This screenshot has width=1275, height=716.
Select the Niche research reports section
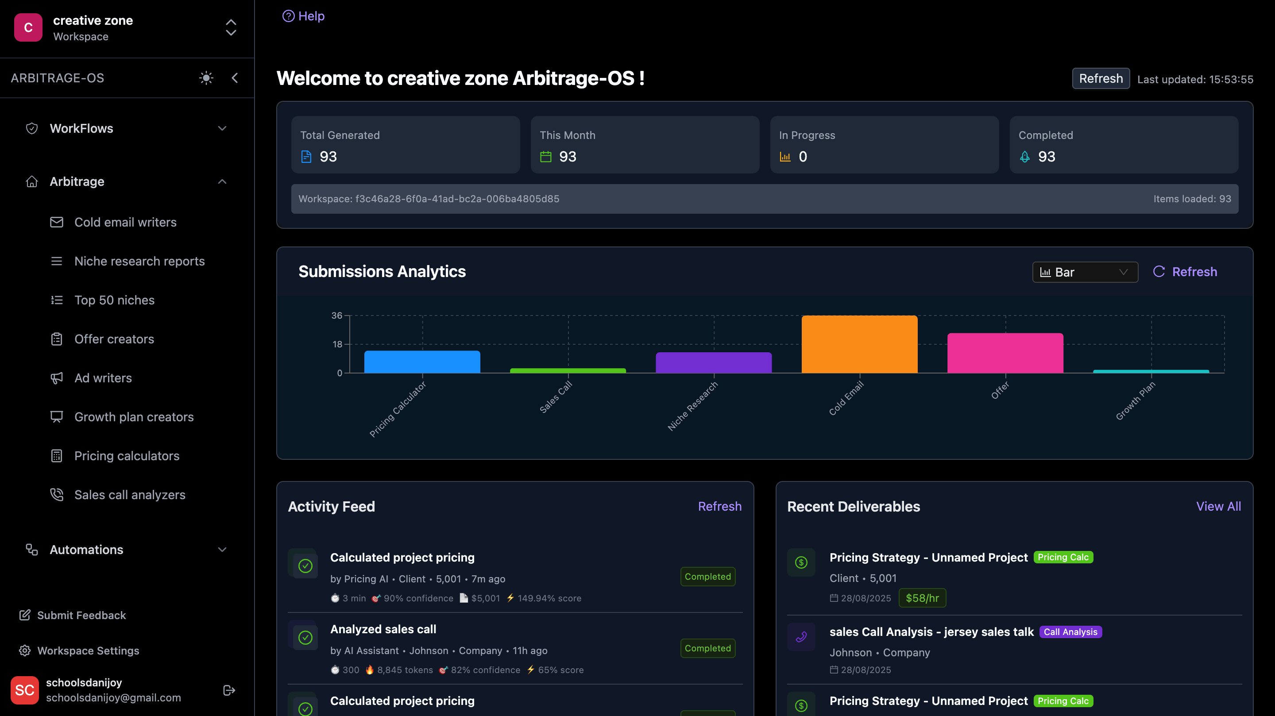coord(139,261)
